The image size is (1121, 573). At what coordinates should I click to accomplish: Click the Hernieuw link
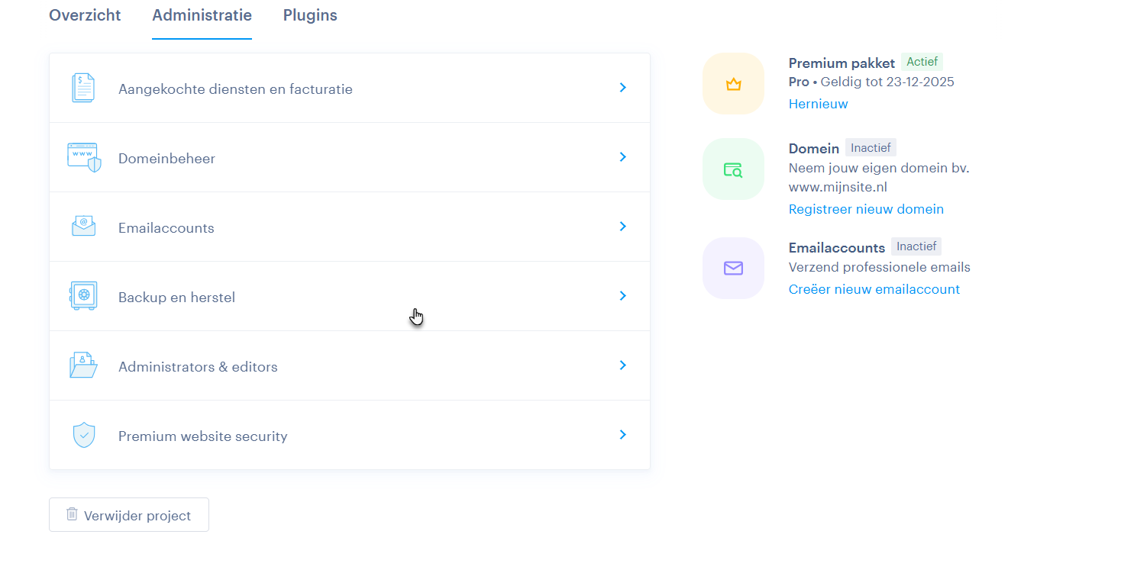coord(818,104)
